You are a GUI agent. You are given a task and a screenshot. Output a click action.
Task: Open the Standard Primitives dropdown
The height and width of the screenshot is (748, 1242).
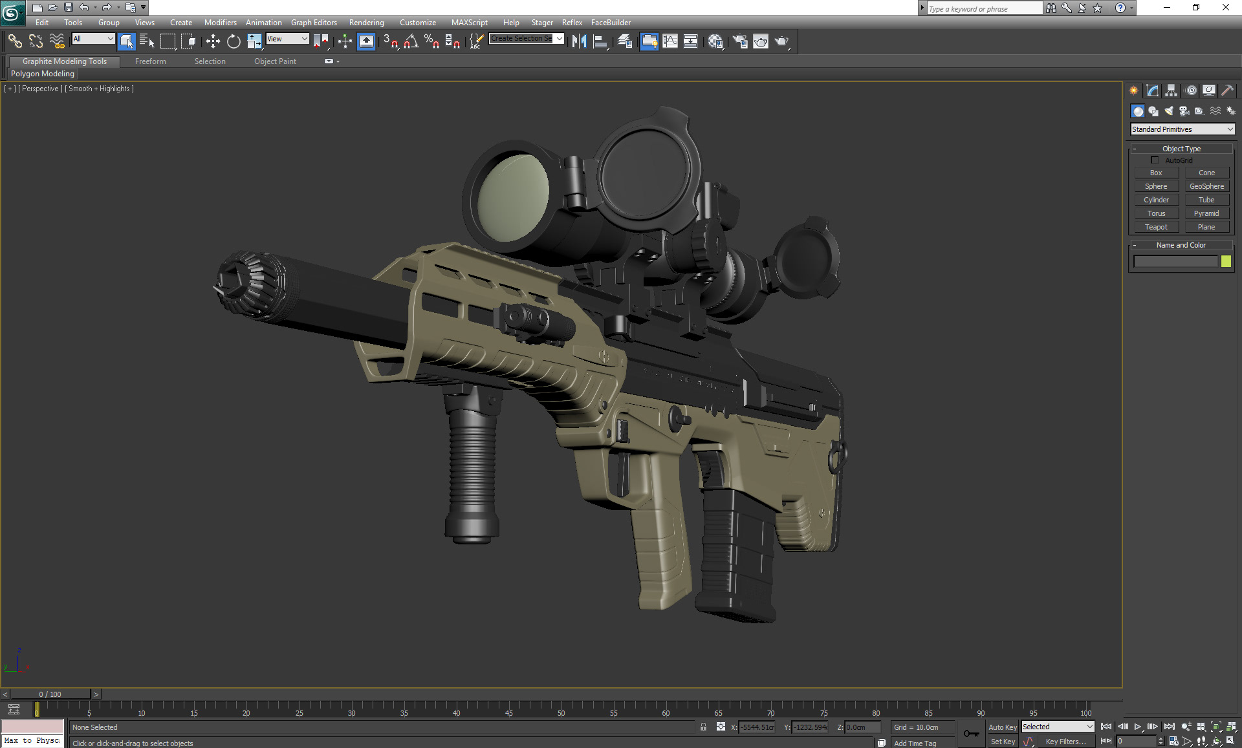[1182, 129]
